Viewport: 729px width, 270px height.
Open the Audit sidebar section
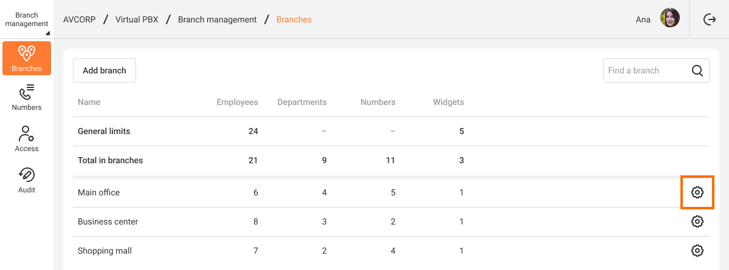point(27,180)
